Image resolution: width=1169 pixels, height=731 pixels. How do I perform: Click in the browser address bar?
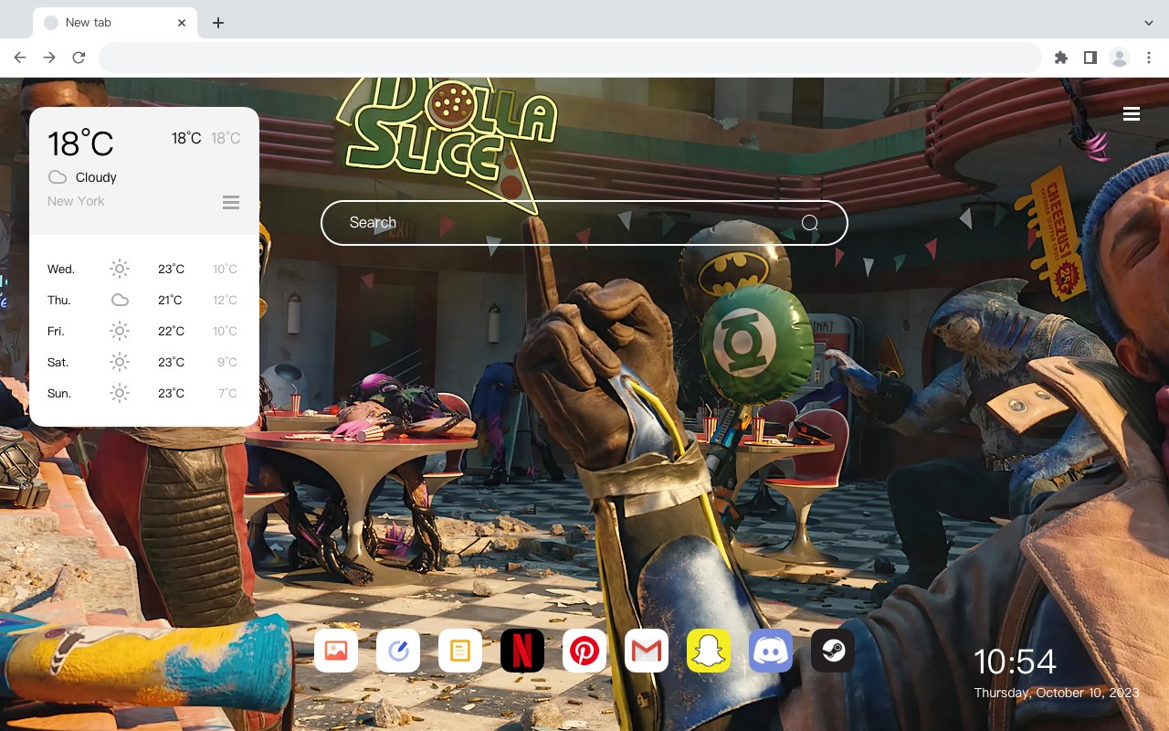[570, 58]
